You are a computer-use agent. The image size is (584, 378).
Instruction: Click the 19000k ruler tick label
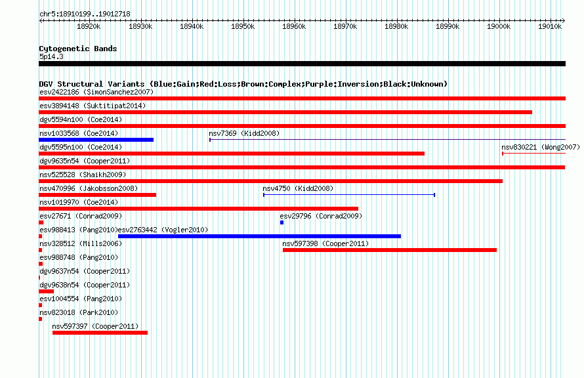(499, 26)
